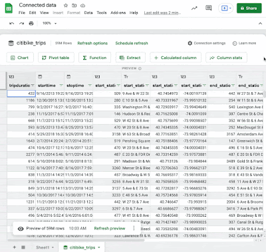Click the Extract button
This screenshot has width=266, height=252.
point(130,58)
